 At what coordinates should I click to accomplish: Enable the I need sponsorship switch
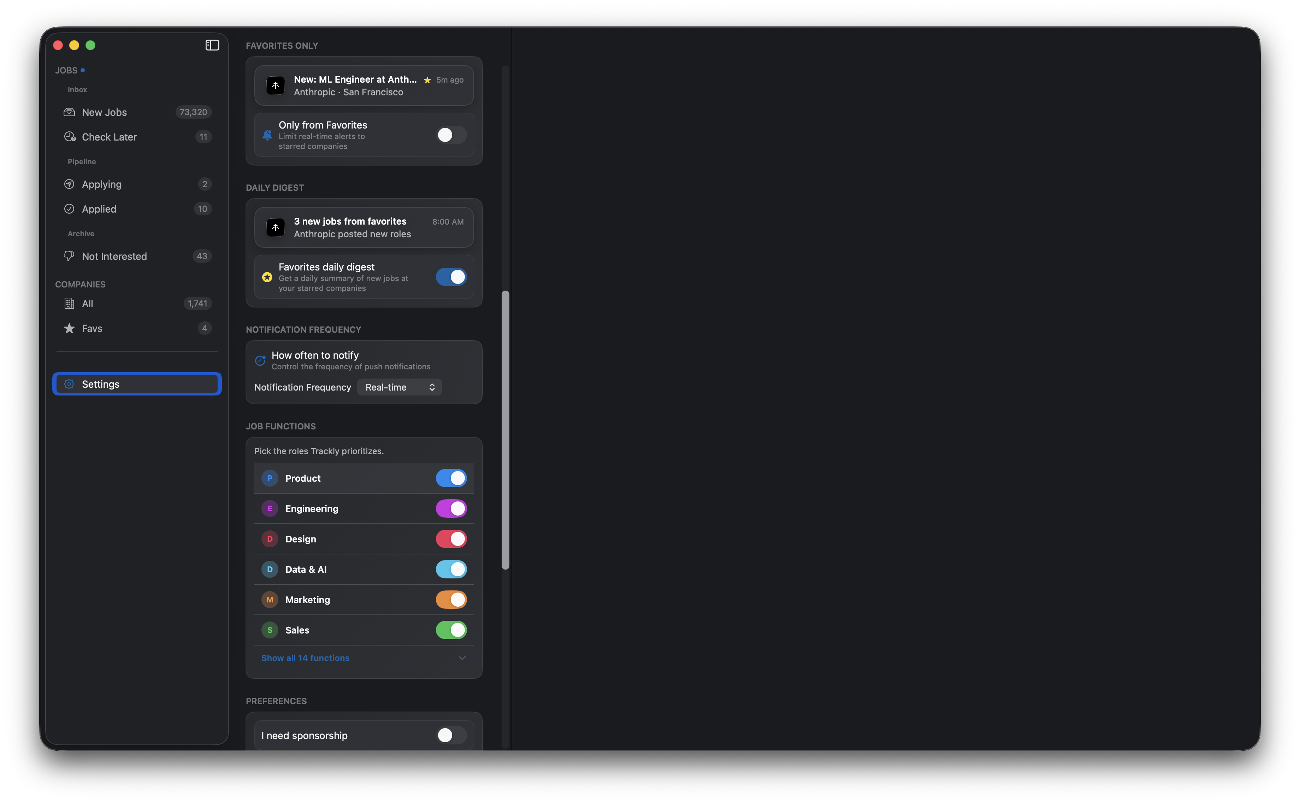[x=450, y=735]
